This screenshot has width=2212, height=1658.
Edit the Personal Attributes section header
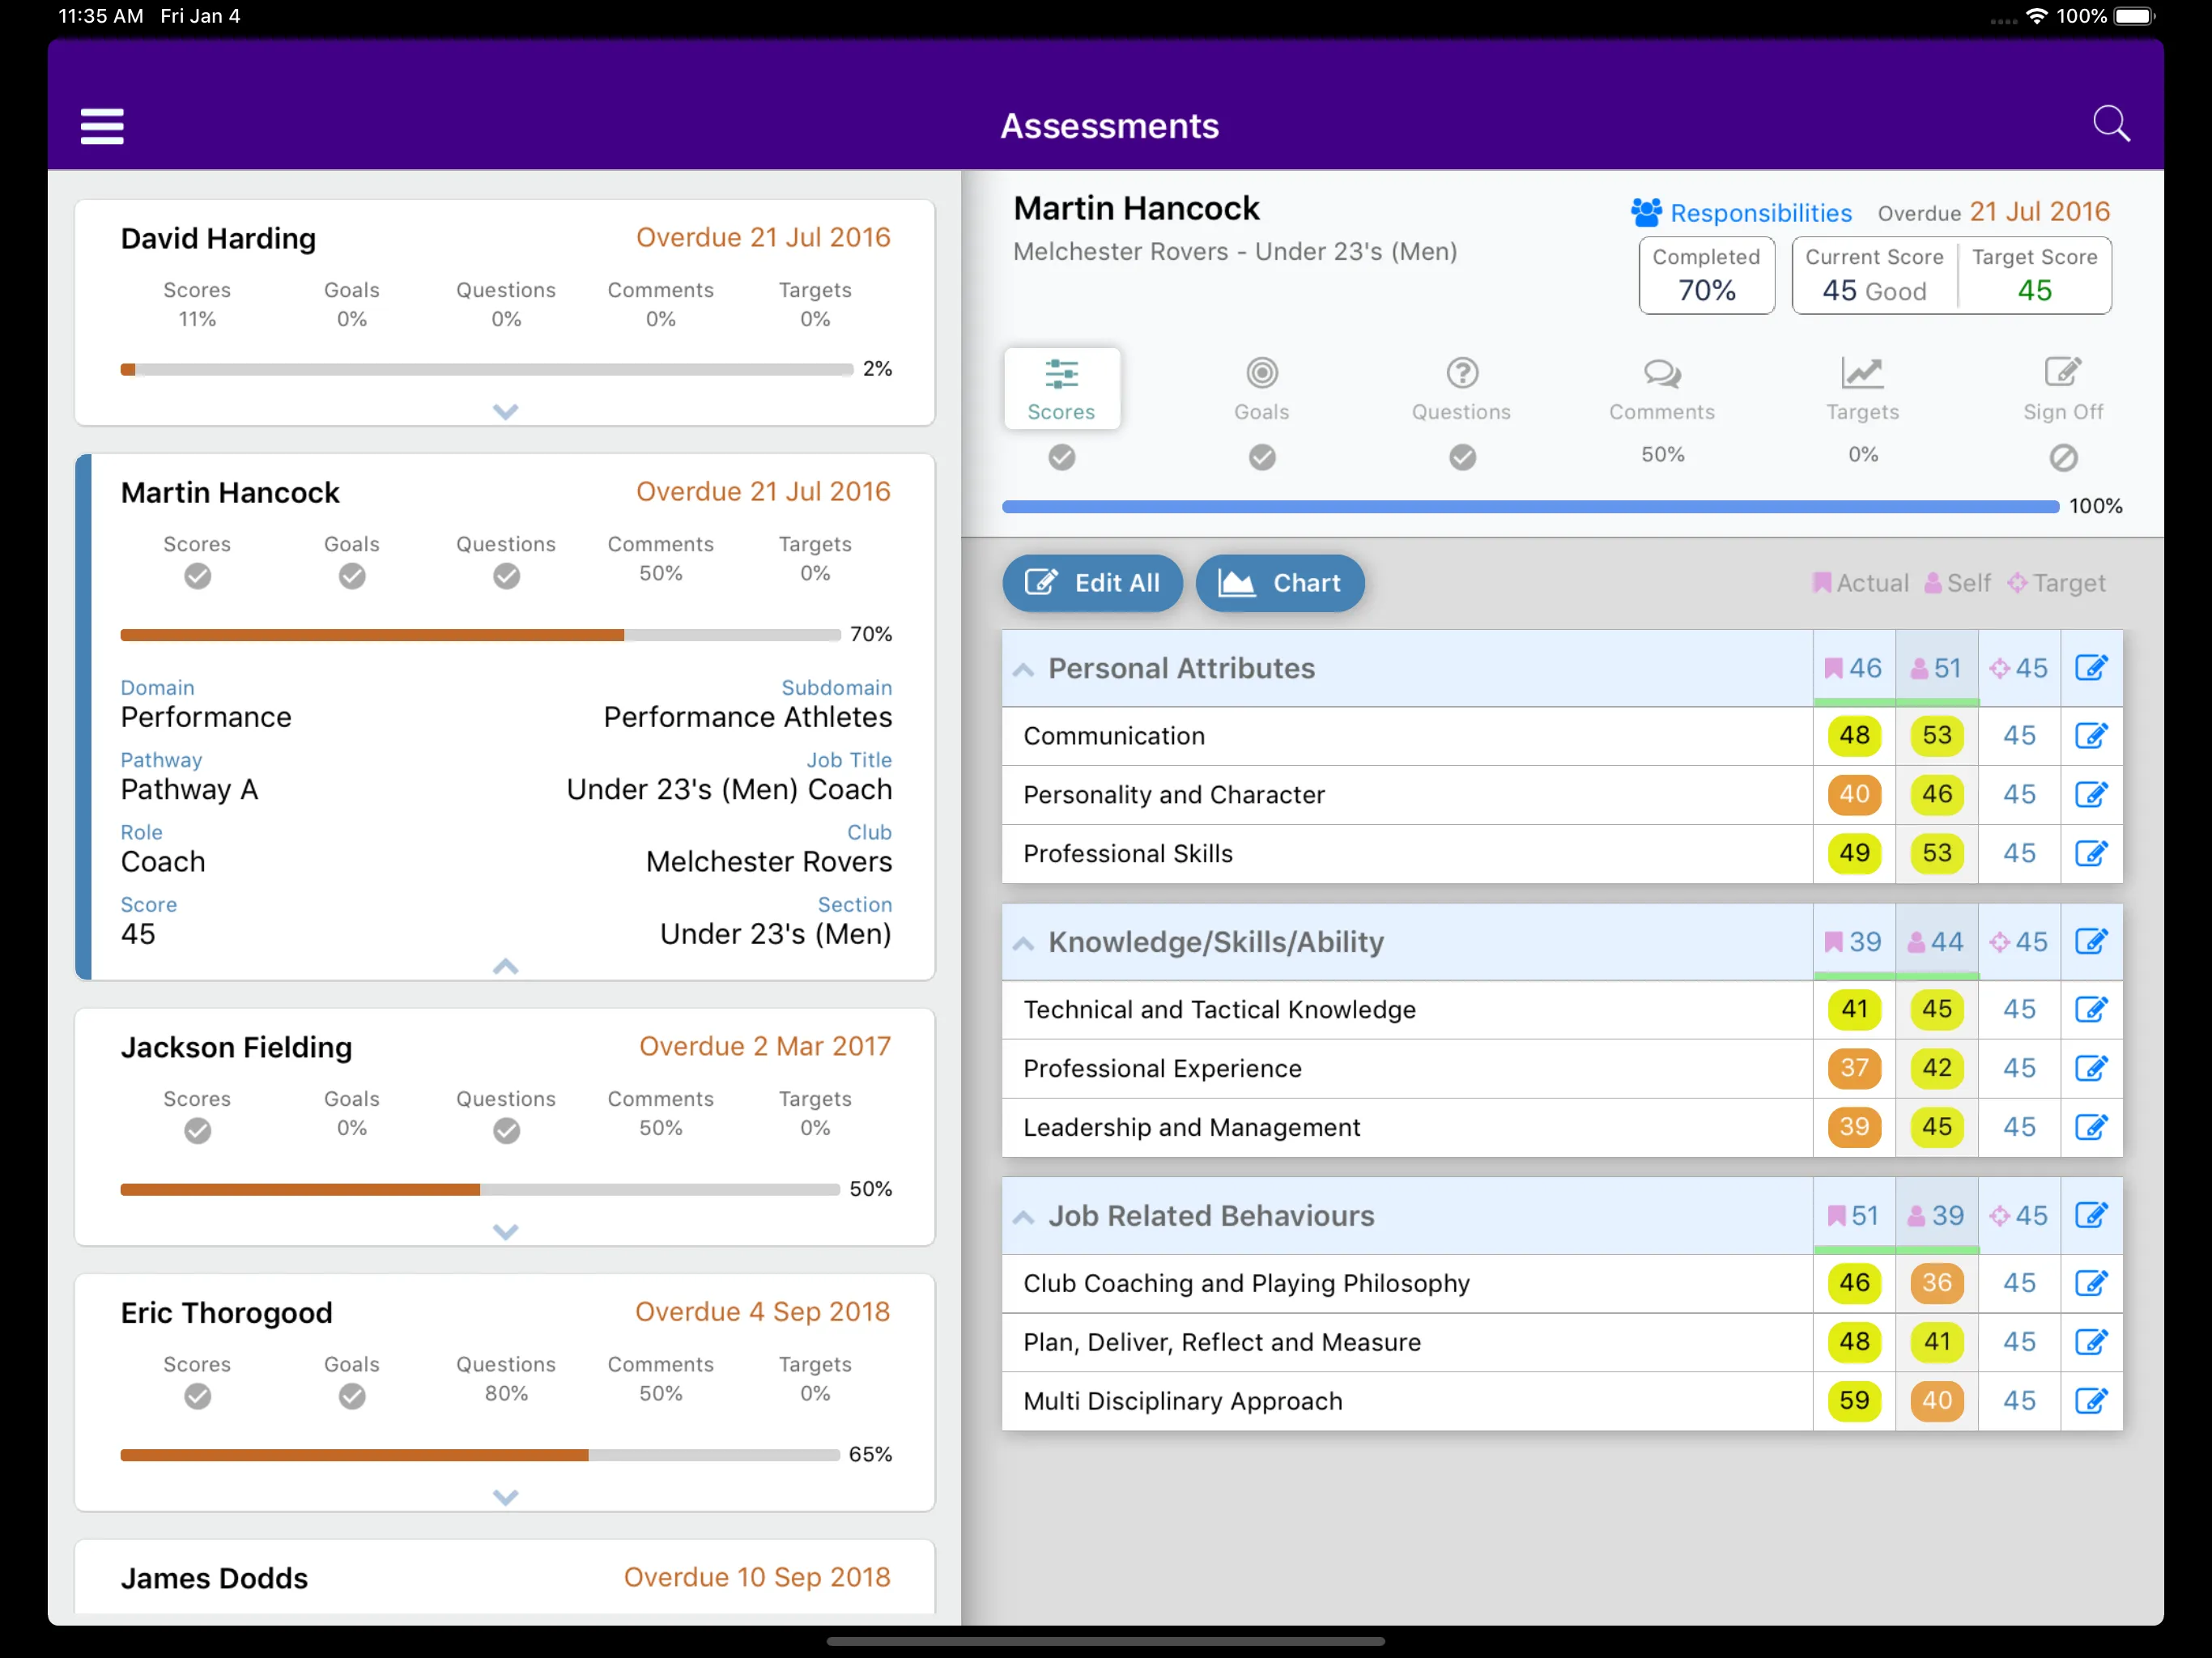[2091, 668]
